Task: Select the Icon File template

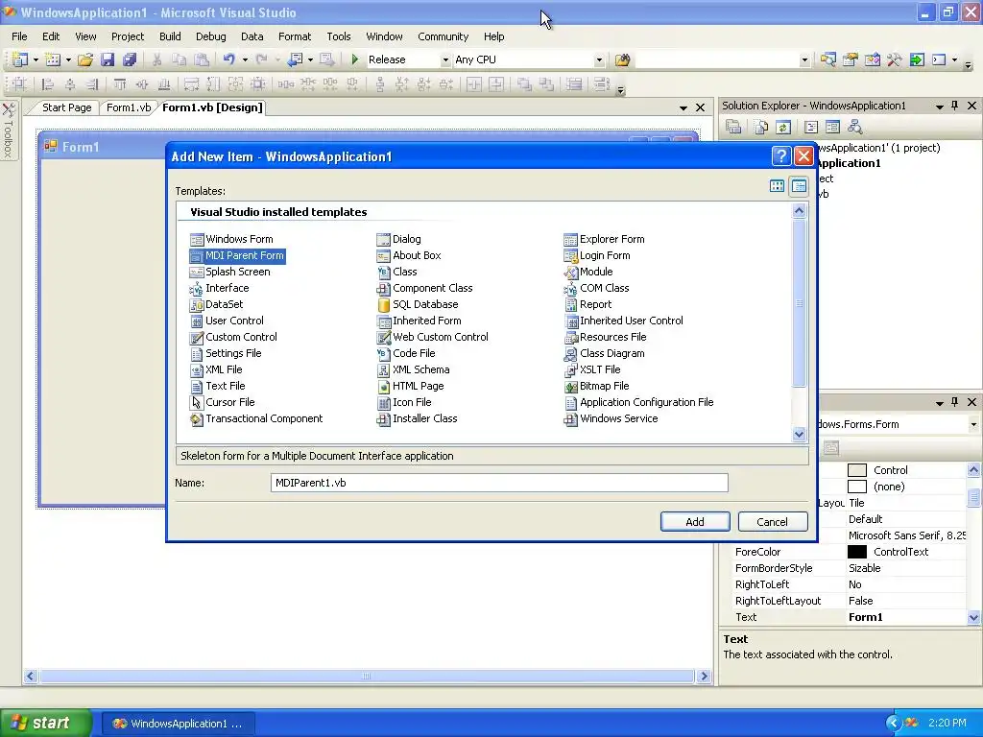Action: [404, 402]
